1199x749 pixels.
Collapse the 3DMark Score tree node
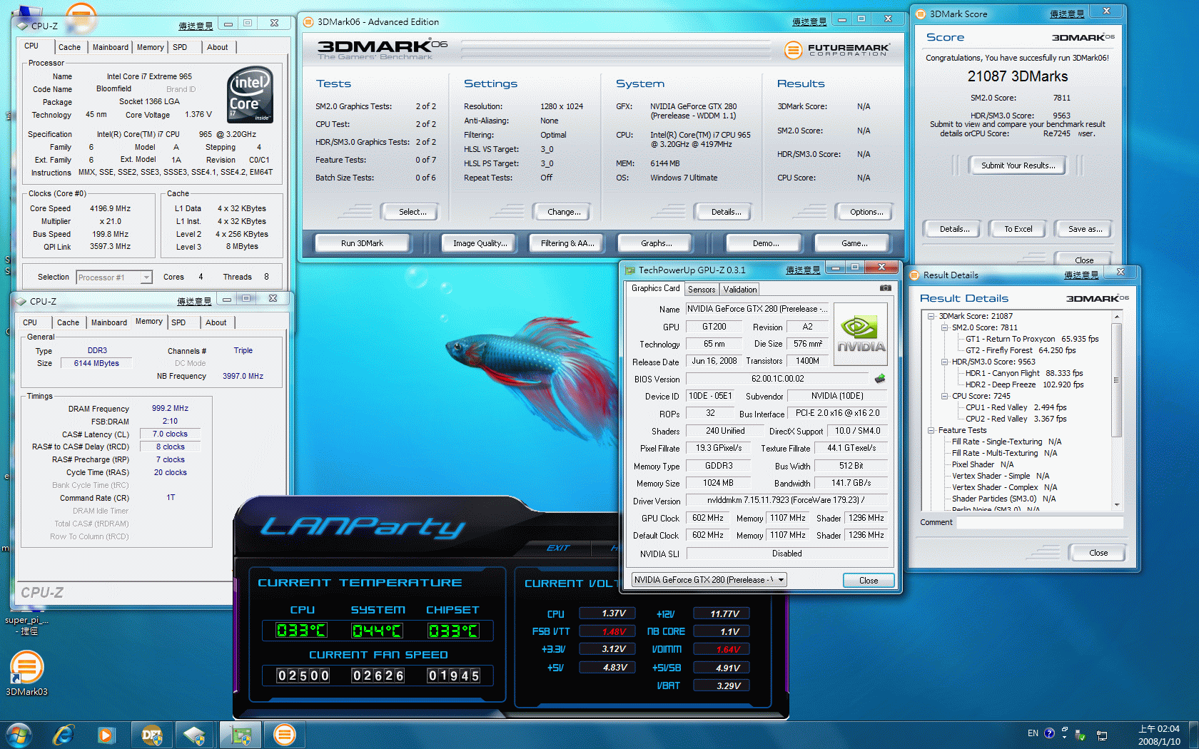pyautogui.click(x=931, y=316)
